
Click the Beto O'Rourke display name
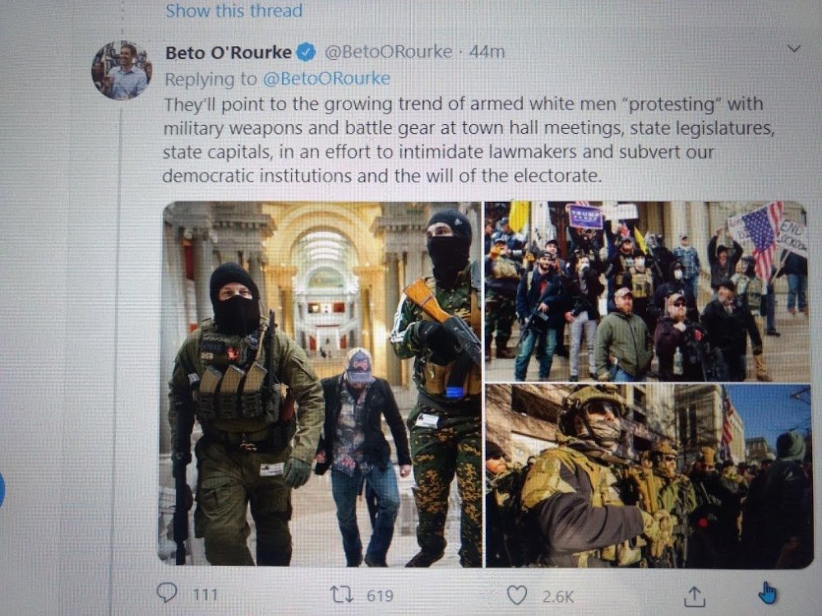(x=229, y=53)
